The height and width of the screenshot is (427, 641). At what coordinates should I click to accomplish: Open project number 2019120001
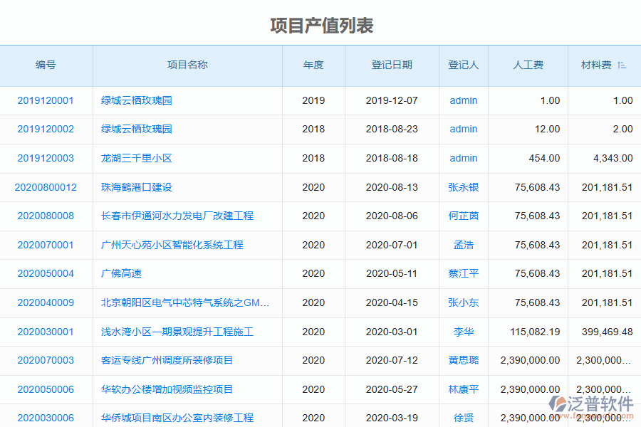click(46, 100)
